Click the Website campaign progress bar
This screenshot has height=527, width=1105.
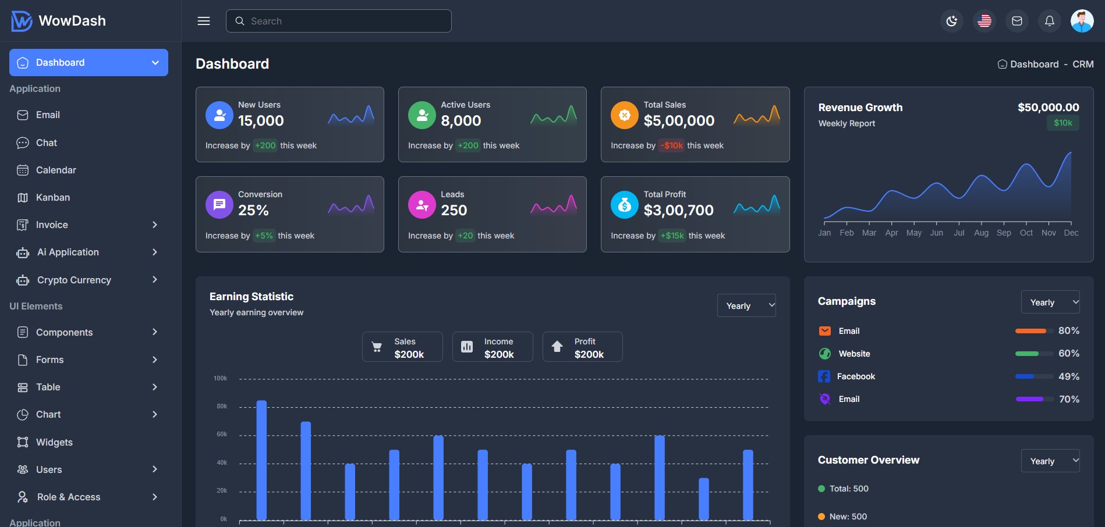coord(1035,354)
